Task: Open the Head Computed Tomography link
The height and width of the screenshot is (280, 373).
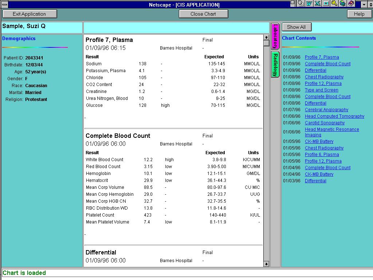Action: (x=334, y=116)
